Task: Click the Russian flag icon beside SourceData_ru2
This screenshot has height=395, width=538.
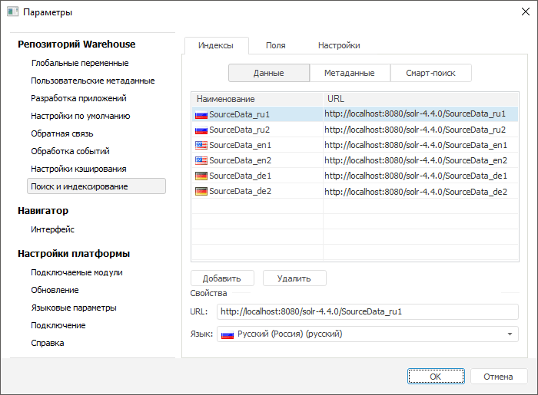Action: pos(201,130)
